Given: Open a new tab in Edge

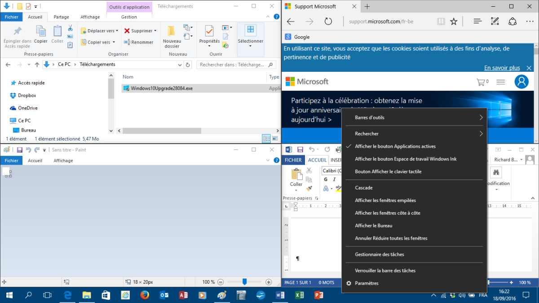Looking at the screenshot, I should [x=367, y=6].
